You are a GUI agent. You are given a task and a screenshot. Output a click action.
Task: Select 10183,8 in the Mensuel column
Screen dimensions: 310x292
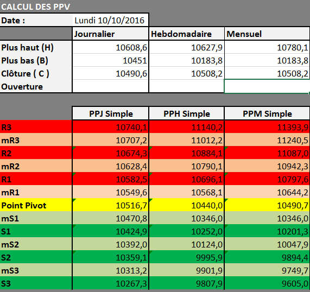tap(267, 60)
